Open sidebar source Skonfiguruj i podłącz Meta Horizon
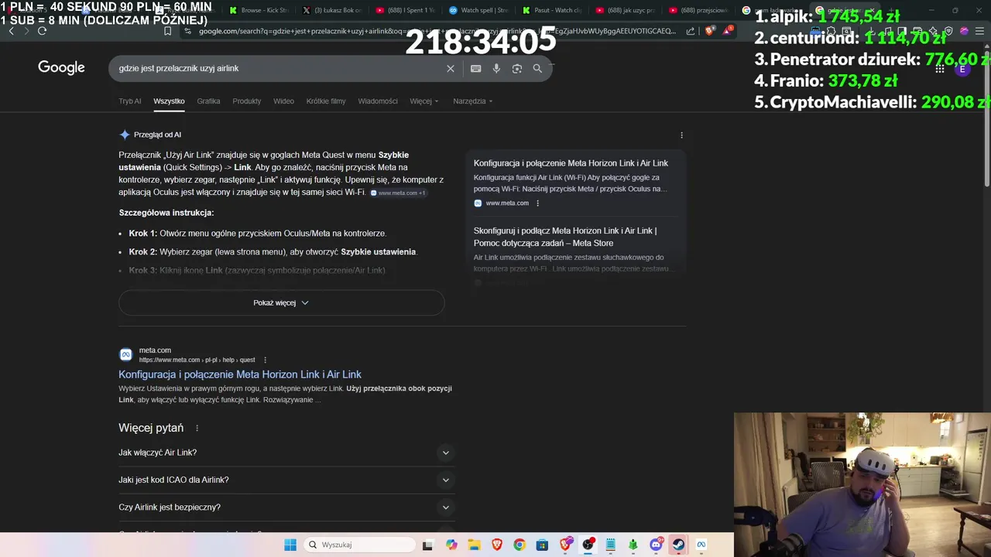The image size is (991, 557). 565,237
